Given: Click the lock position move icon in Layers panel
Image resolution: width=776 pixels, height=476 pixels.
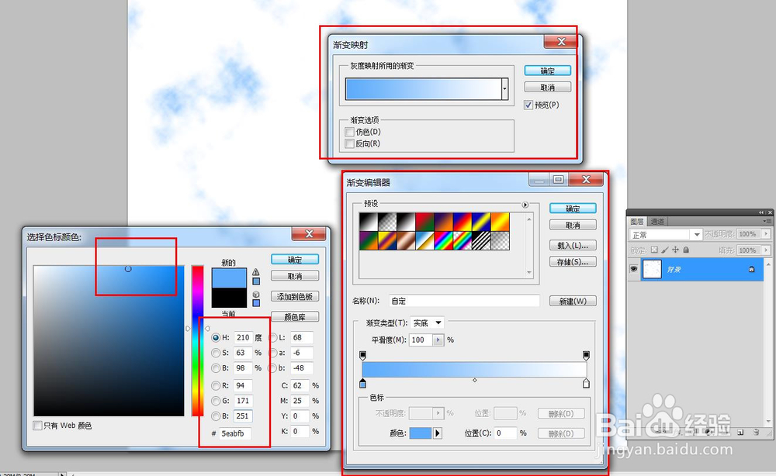Looking at the screenshot, I should click(674, 250).
